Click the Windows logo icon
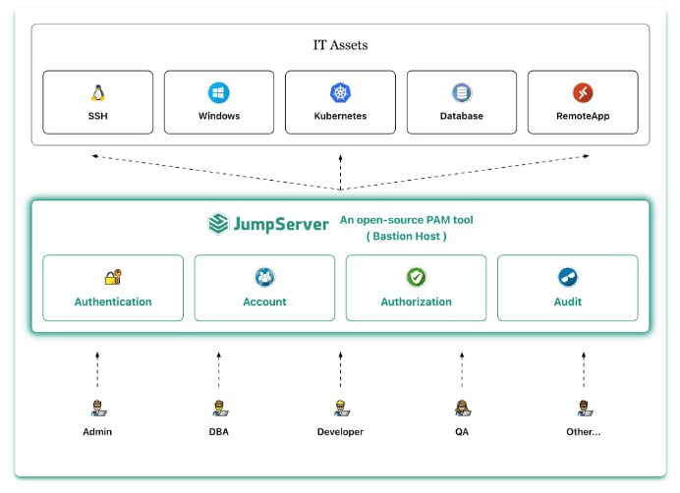 pos(219,92)
